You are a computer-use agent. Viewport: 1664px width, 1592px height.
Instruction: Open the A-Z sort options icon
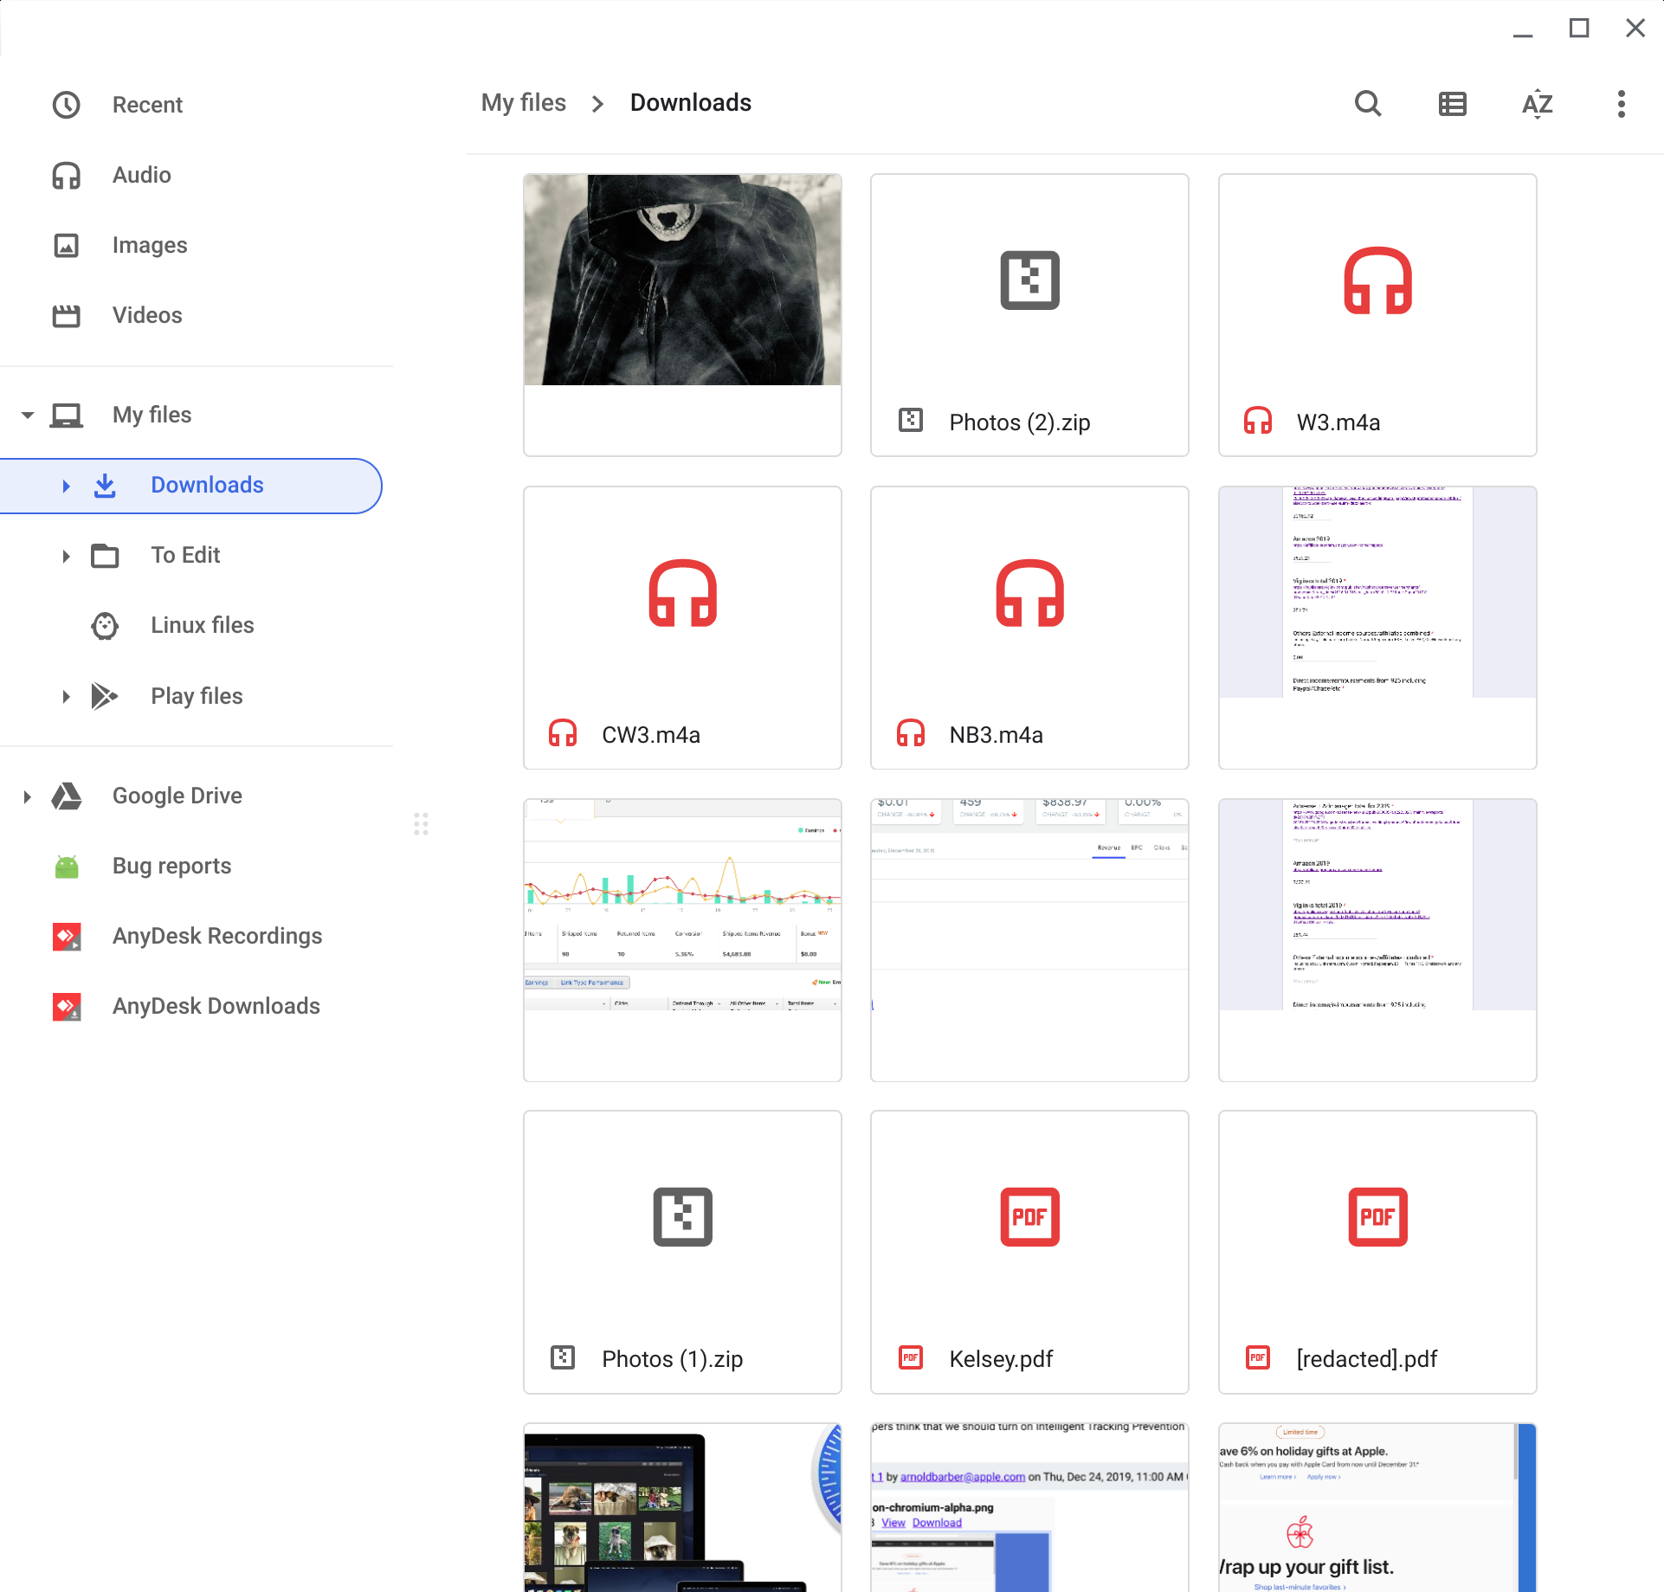(x=1537, y=104)
